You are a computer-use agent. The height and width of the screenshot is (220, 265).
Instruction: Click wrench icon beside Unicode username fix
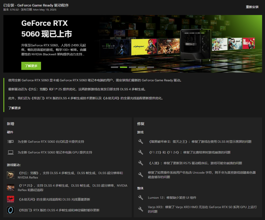point(141,175)
